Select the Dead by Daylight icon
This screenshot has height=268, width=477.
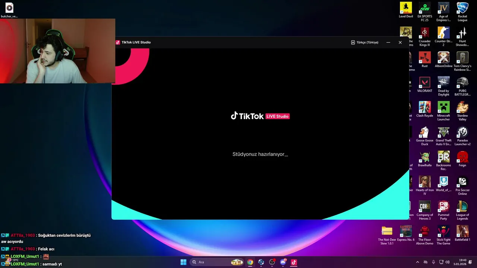(443, 86)
